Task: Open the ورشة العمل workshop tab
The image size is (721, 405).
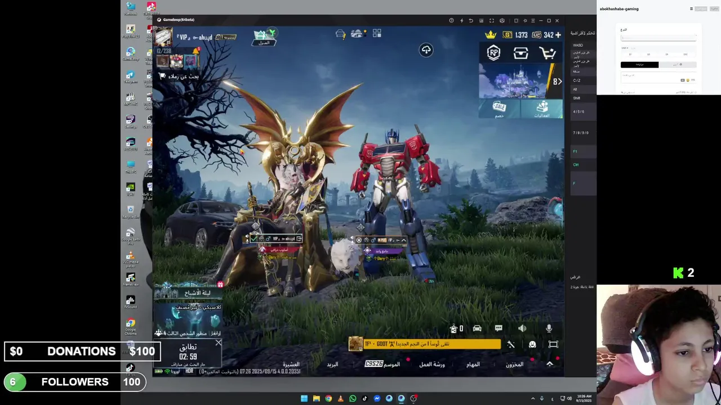Action: point(432,364)
